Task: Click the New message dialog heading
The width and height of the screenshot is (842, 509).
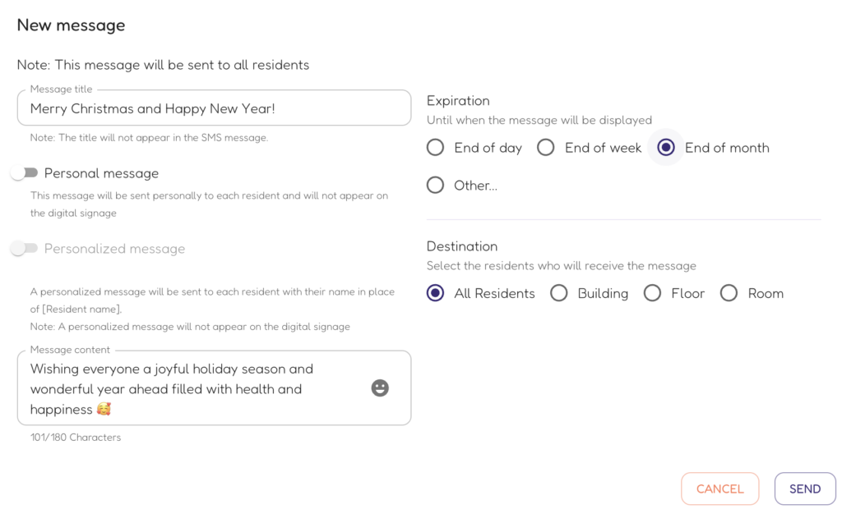Action: pyautogui.click(x=71, y=25)
